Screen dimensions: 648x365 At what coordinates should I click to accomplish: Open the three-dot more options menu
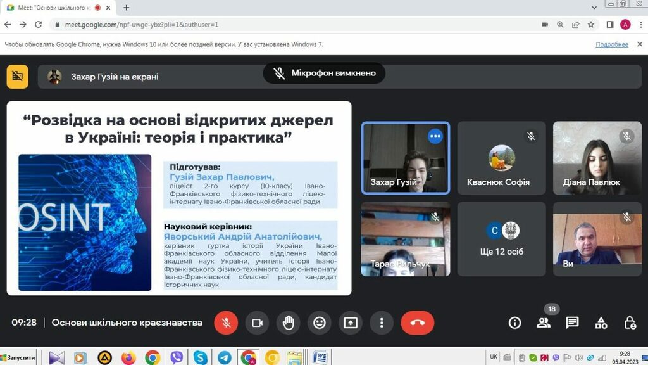(x=382, y=323)
